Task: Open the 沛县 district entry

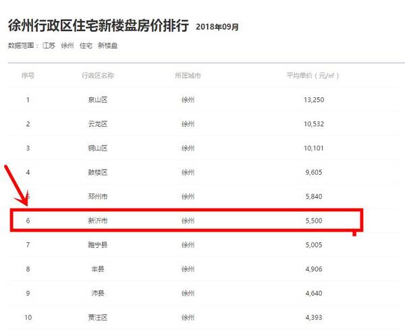Action: coord(98,294)
